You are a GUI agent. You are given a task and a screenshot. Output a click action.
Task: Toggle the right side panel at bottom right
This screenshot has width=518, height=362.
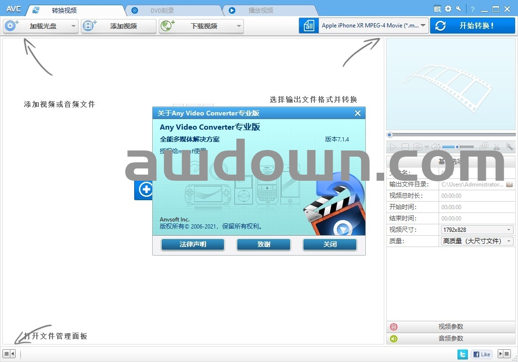(x=504, y=353)
